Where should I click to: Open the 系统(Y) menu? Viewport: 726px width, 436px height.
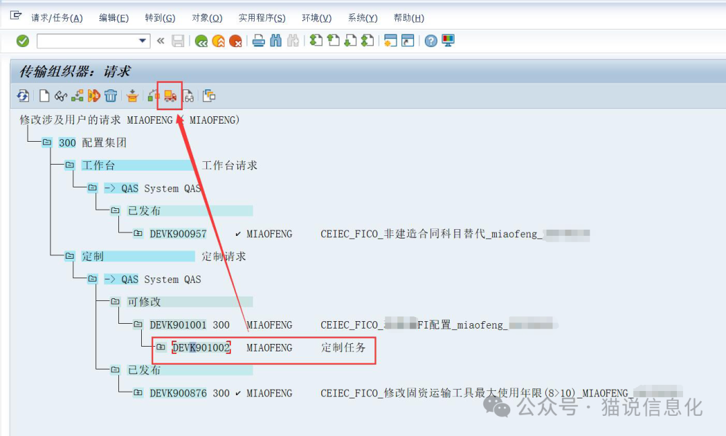363,18
